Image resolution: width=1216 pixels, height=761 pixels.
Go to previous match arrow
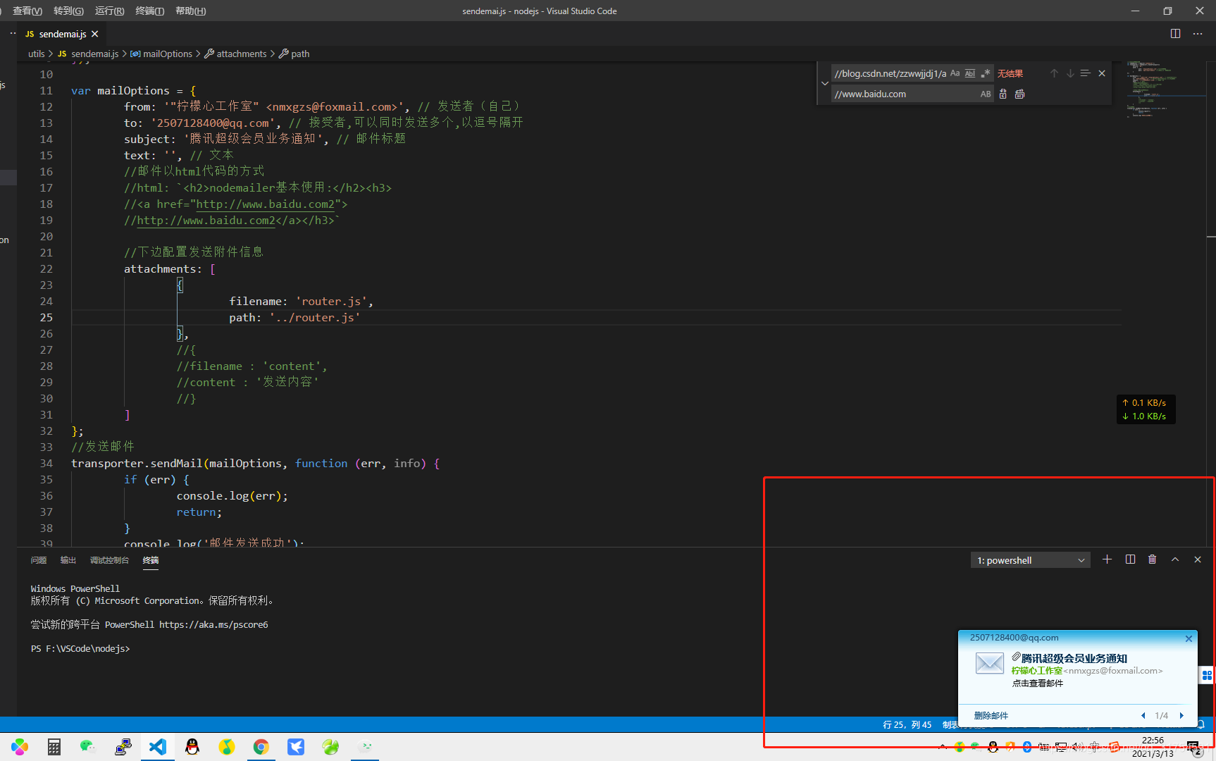(x=1054, y=73)
